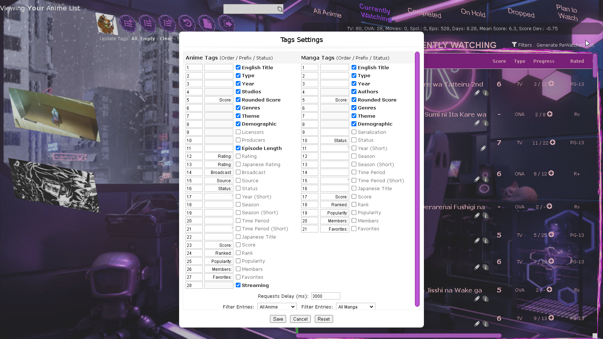
Task: Click the add-to-list icon with plus sign
Action: tap(127, 24)
